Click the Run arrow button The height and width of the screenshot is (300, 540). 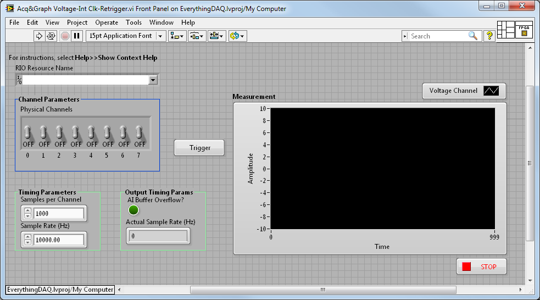click(39, 36)
